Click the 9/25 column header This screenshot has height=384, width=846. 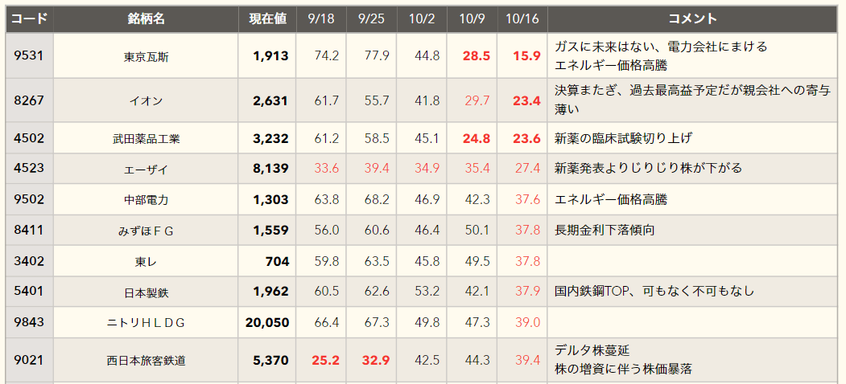[372, 18]
